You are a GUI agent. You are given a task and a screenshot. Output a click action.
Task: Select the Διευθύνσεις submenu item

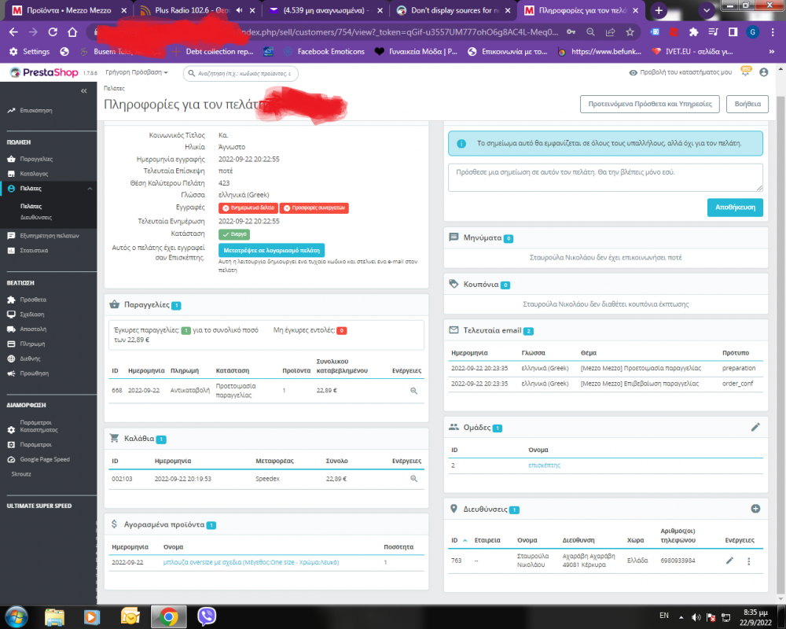[36, 217]
